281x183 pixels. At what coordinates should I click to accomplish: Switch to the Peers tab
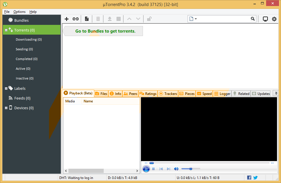pyautogui.click(x=130, y=94)
